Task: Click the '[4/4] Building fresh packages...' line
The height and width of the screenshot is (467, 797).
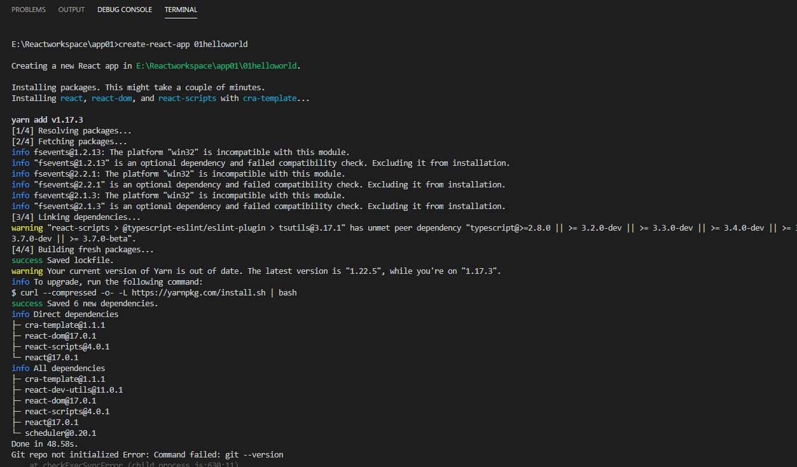Action: click(83, 250)
